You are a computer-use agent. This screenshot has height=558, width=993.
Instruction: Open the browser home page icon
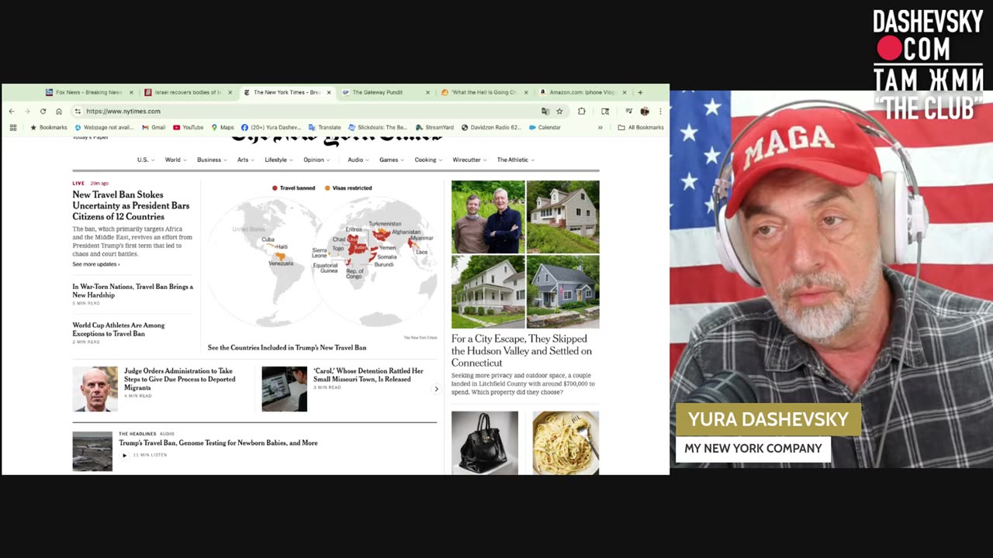coord(59,112)
